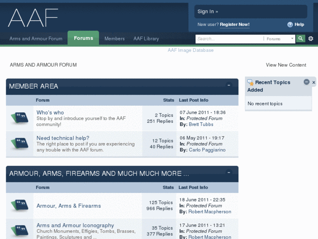Open the AAF Library tab
318x239 pixels.
click(x=146, y=39)
